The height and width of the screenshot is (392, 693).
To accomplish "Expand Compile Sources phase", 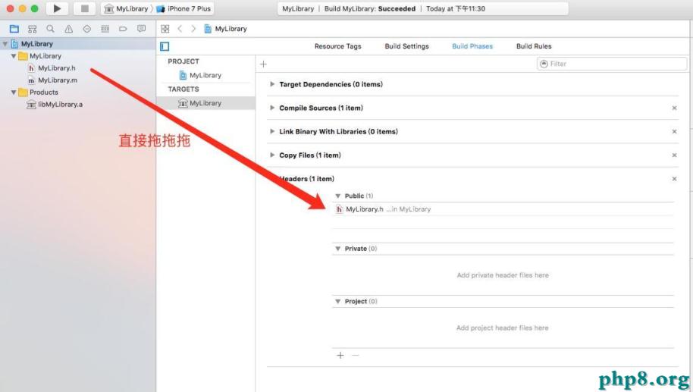I will click(x=272, y=108).
